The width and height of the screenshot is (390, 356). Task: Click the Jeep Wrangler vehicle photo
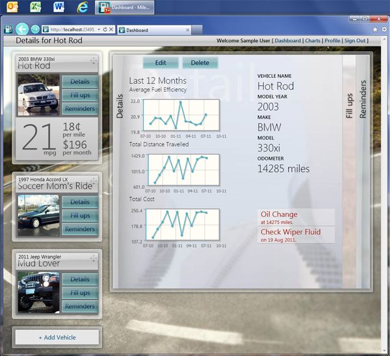click(x=38, y=288)
